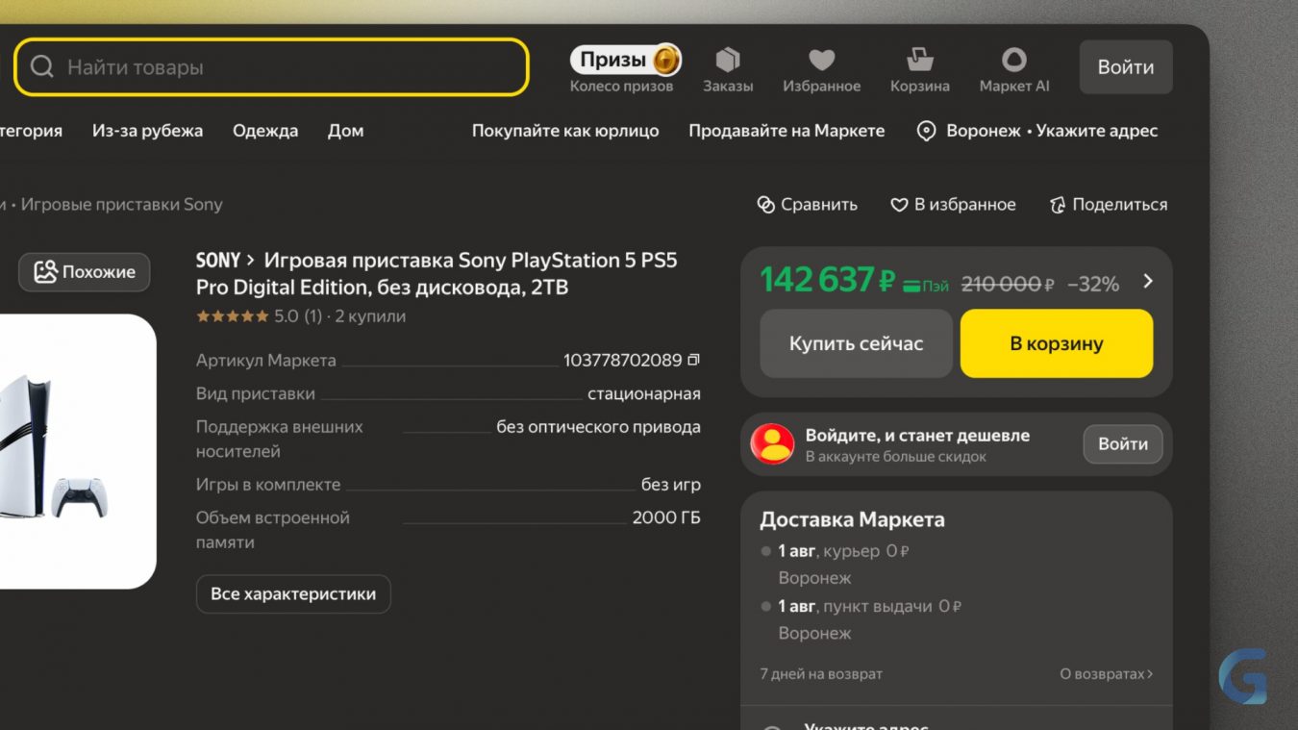Open Маркет AI icon
Image resolution: width=1298 pixels, height=730 pixels.
[1014, 61]
